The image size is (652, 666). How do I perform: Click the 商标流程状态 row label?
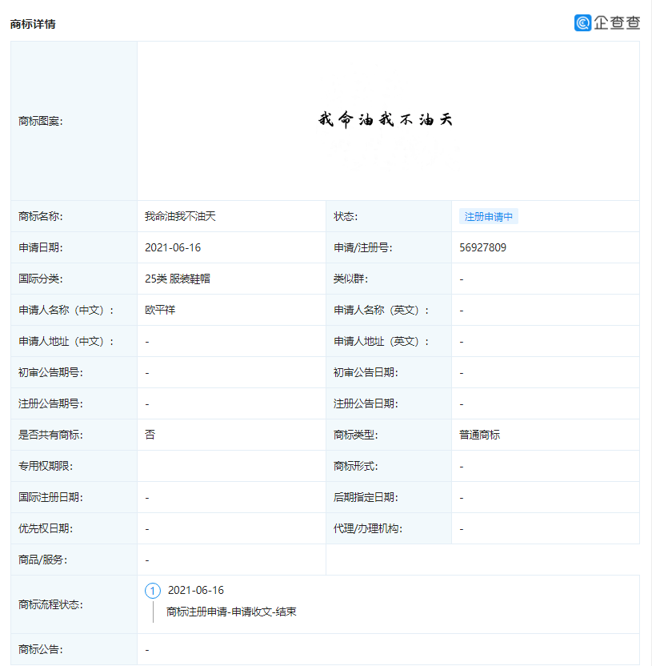point(50,605)
